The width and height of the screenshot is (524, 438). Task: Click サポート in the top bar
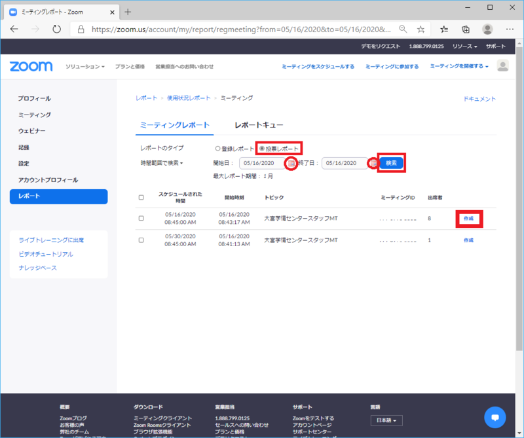pos(496,46)
